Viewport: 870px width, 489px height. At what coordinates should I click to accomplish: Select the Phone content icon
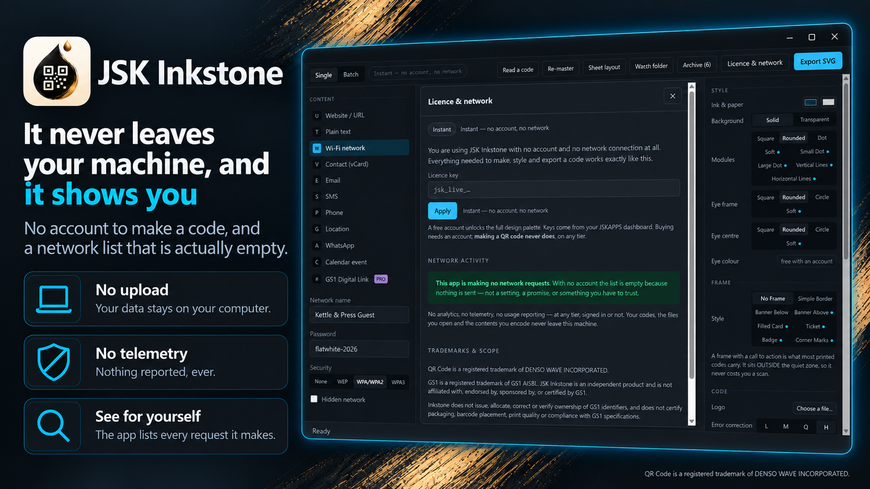click(317, 213)
